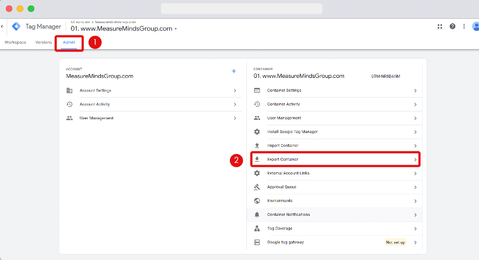Expand the Container Settings row chevron

coord(416,91)
